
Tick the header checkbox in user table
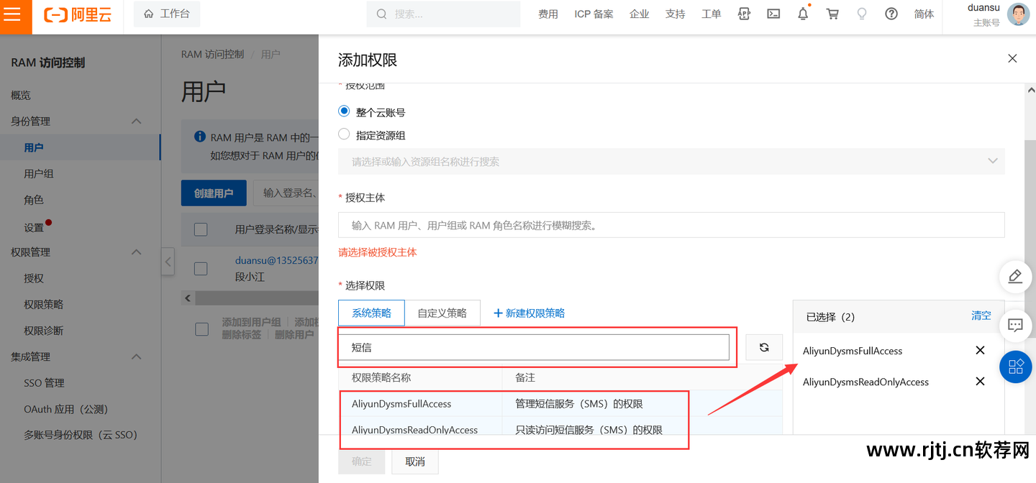pyautogui.click(x=201, y=229)
